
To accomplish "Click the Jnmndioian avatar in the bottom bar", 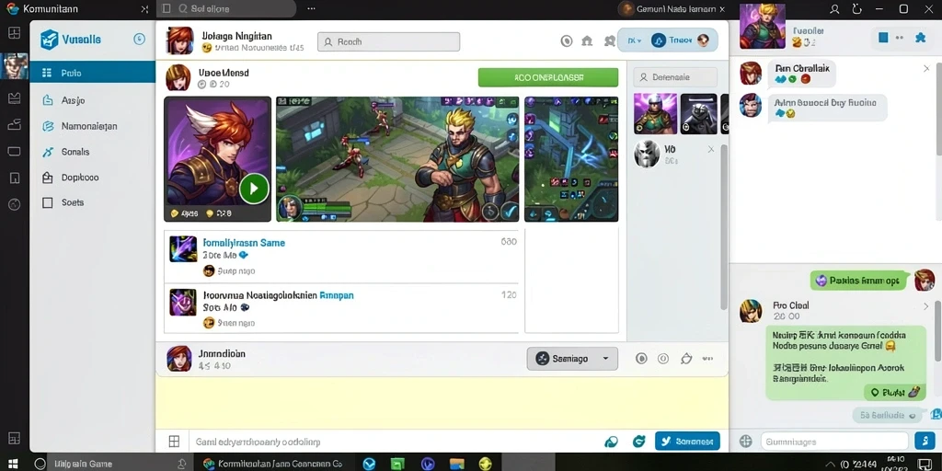I will pos(179,359).
